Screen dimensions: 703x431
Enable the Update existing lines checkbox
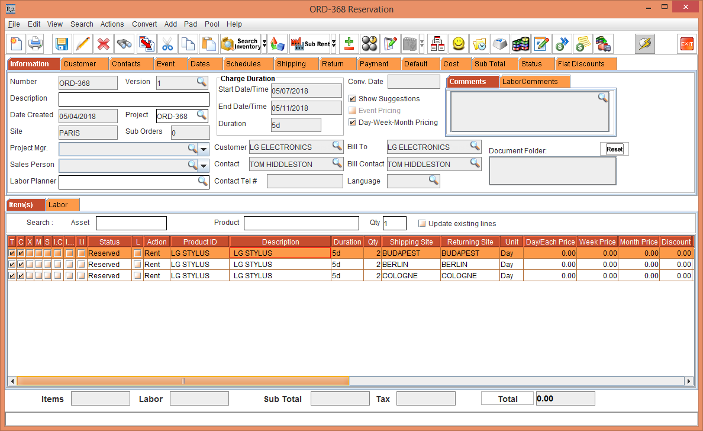pos(422,224)
